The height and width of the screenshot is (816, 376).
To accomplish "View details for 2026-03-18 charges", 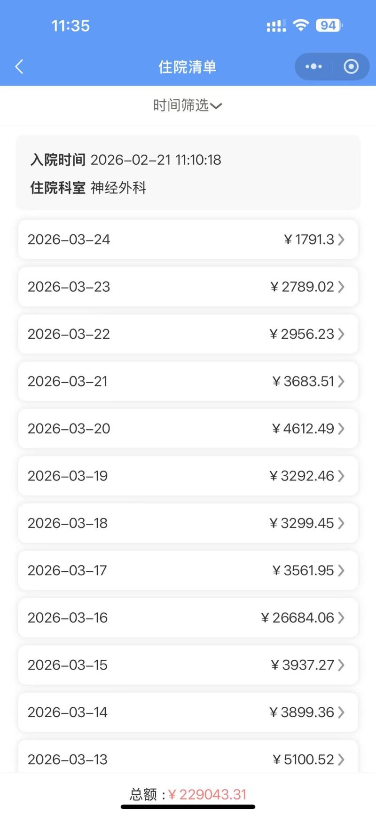I will [x=188, y=523].
